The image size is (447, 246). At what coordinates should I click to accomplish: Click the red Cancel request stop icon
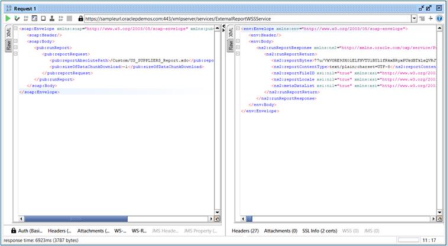point(71,18)
